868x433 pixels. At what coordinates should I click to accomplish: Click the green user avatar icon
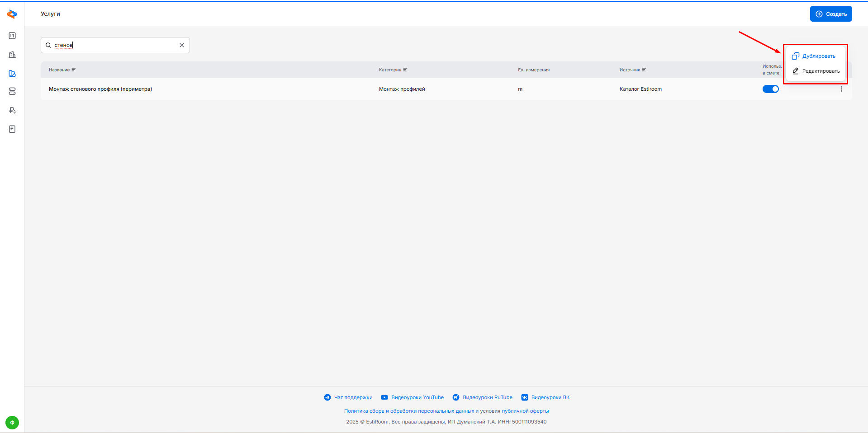12,423
